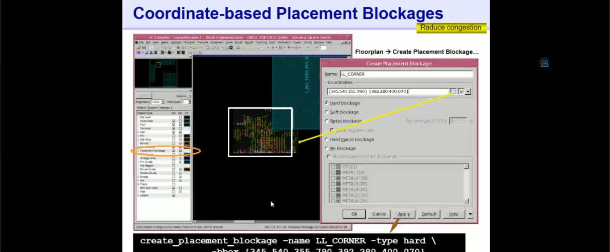
Task: Open the File menu
Action: [141, 42]
